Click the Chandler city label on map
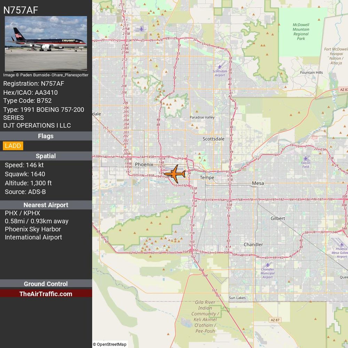Image resolution: width=348 pixels, height=348 pixels. click(x=253, y=245)
